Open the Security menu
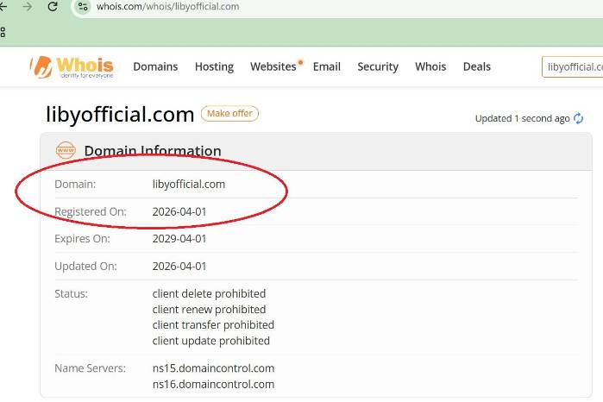Viewport: 603px width, 402px height. [x=378, y=66]
